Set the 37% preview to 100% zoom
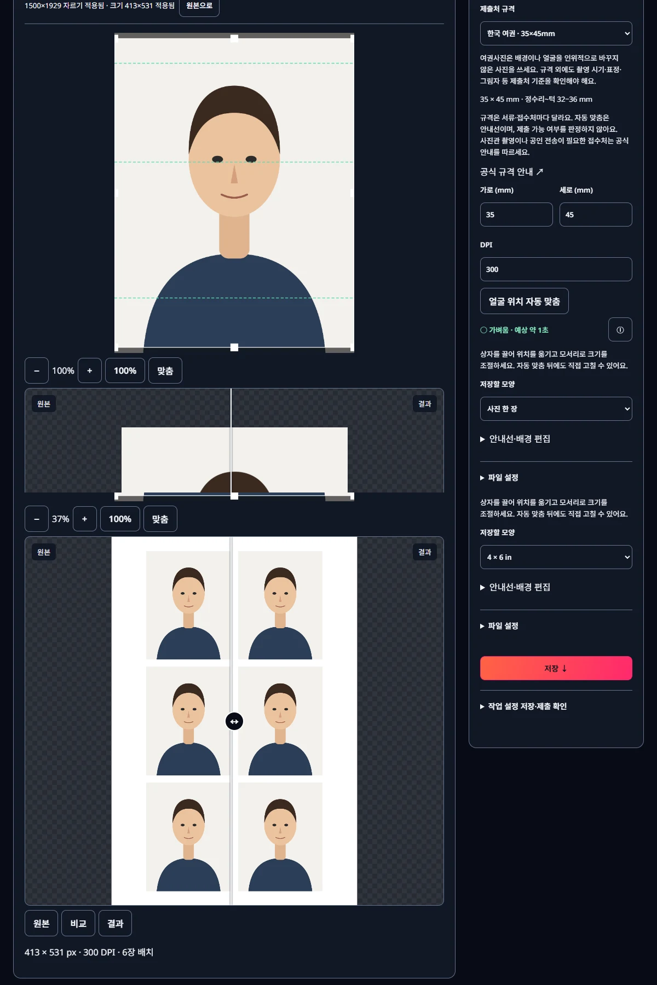The image size is (657, 985). click(x=120, y=519)
